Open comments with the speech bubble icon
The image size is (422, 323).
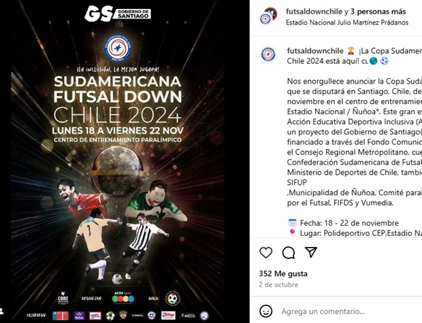(289, 252)
